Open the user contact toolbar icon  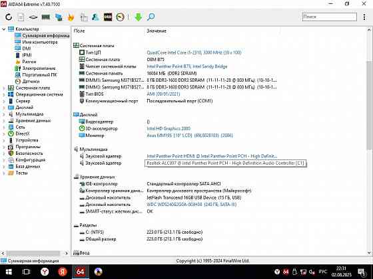[95, 17]
